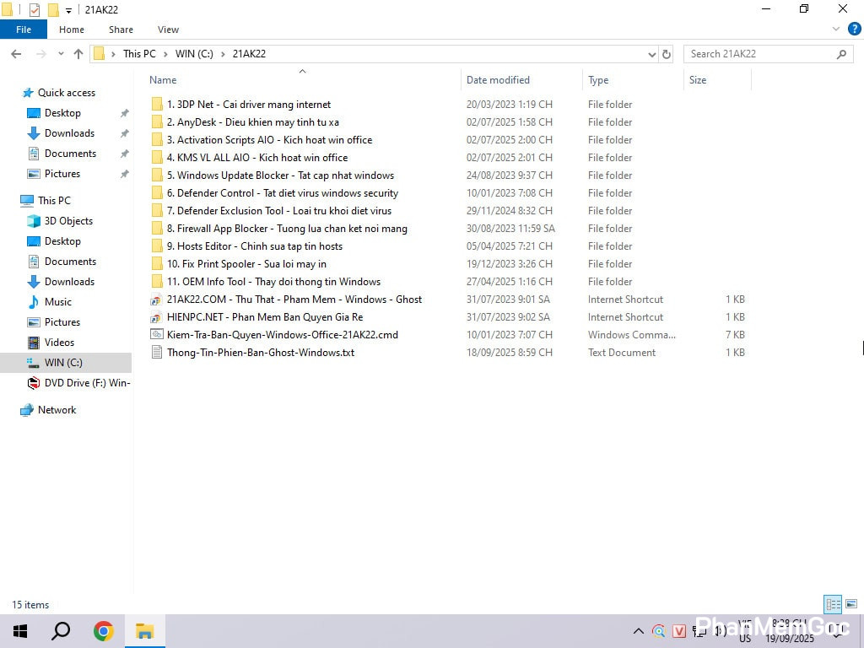Screen dimensions: 864x648
Task: Sort files by Date modified column
Action: (x=498, y=80)
